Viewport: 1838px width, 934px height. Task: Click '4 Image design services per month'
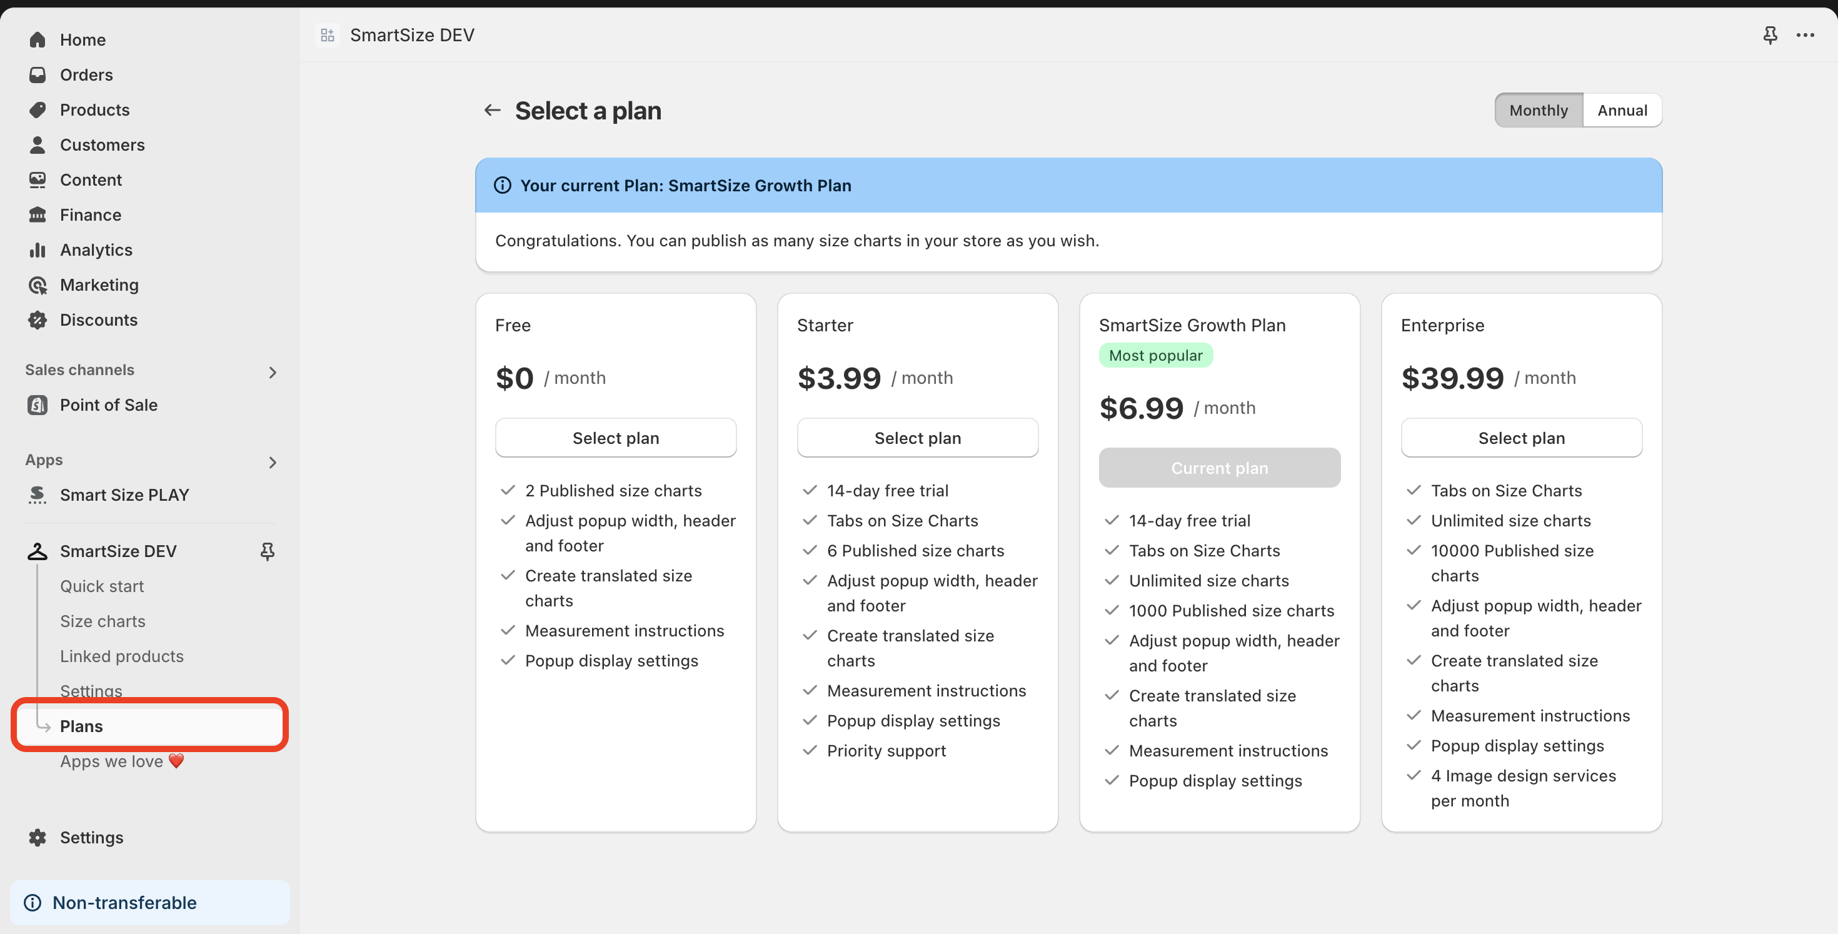(1524, 788)
